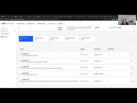Click the CRITICAL severity of postgres-05
Viewport: 137px width, 103px height.
[x=84, y=74]
